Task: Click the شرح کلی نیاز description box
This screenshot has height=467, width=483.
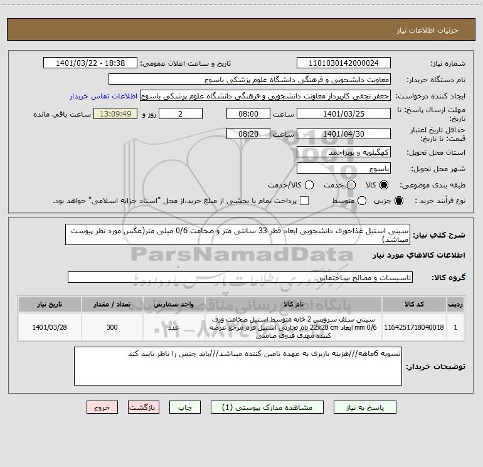Action: coord(238,234)
